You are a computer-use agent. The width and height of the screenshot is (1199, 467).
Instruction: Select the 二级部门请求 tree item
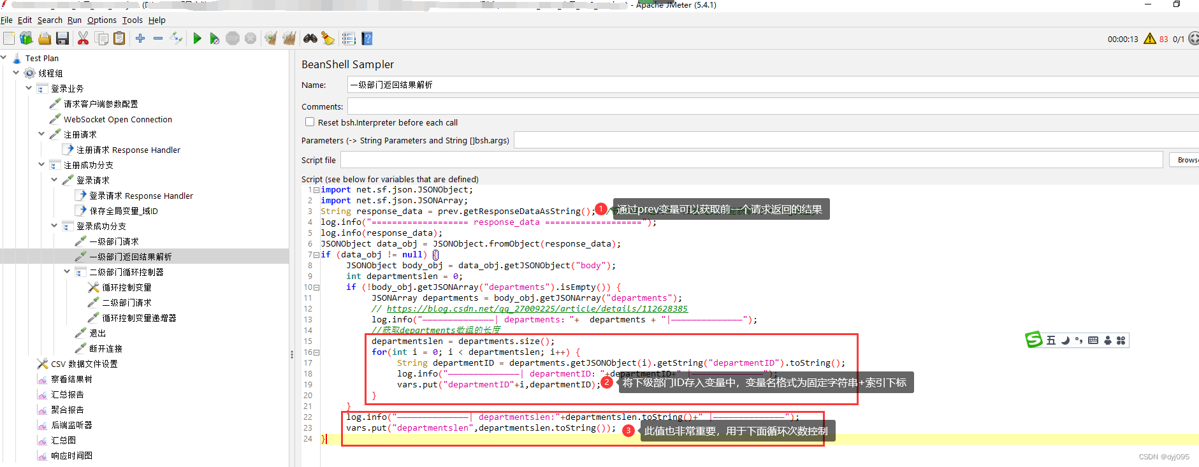tap(127, 303)
